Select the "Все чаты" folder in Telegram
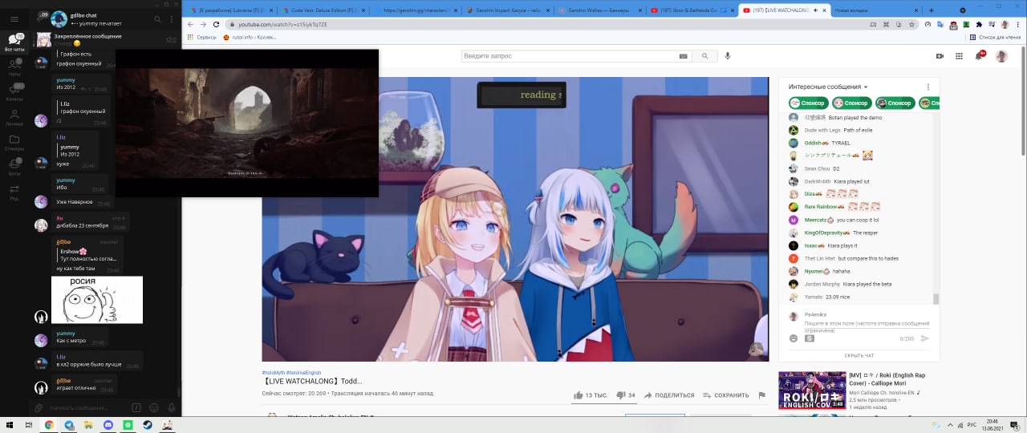The height and width of the screenshot is (433, 1027). click(14, 42)
